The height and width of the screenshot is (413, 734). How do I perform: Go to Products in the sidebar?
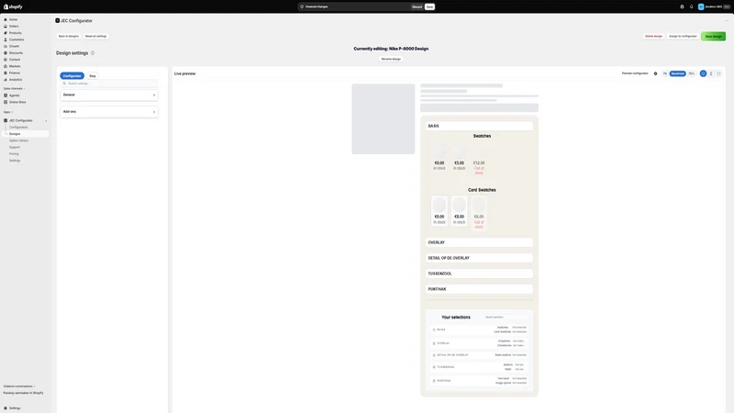click(15, 33)
